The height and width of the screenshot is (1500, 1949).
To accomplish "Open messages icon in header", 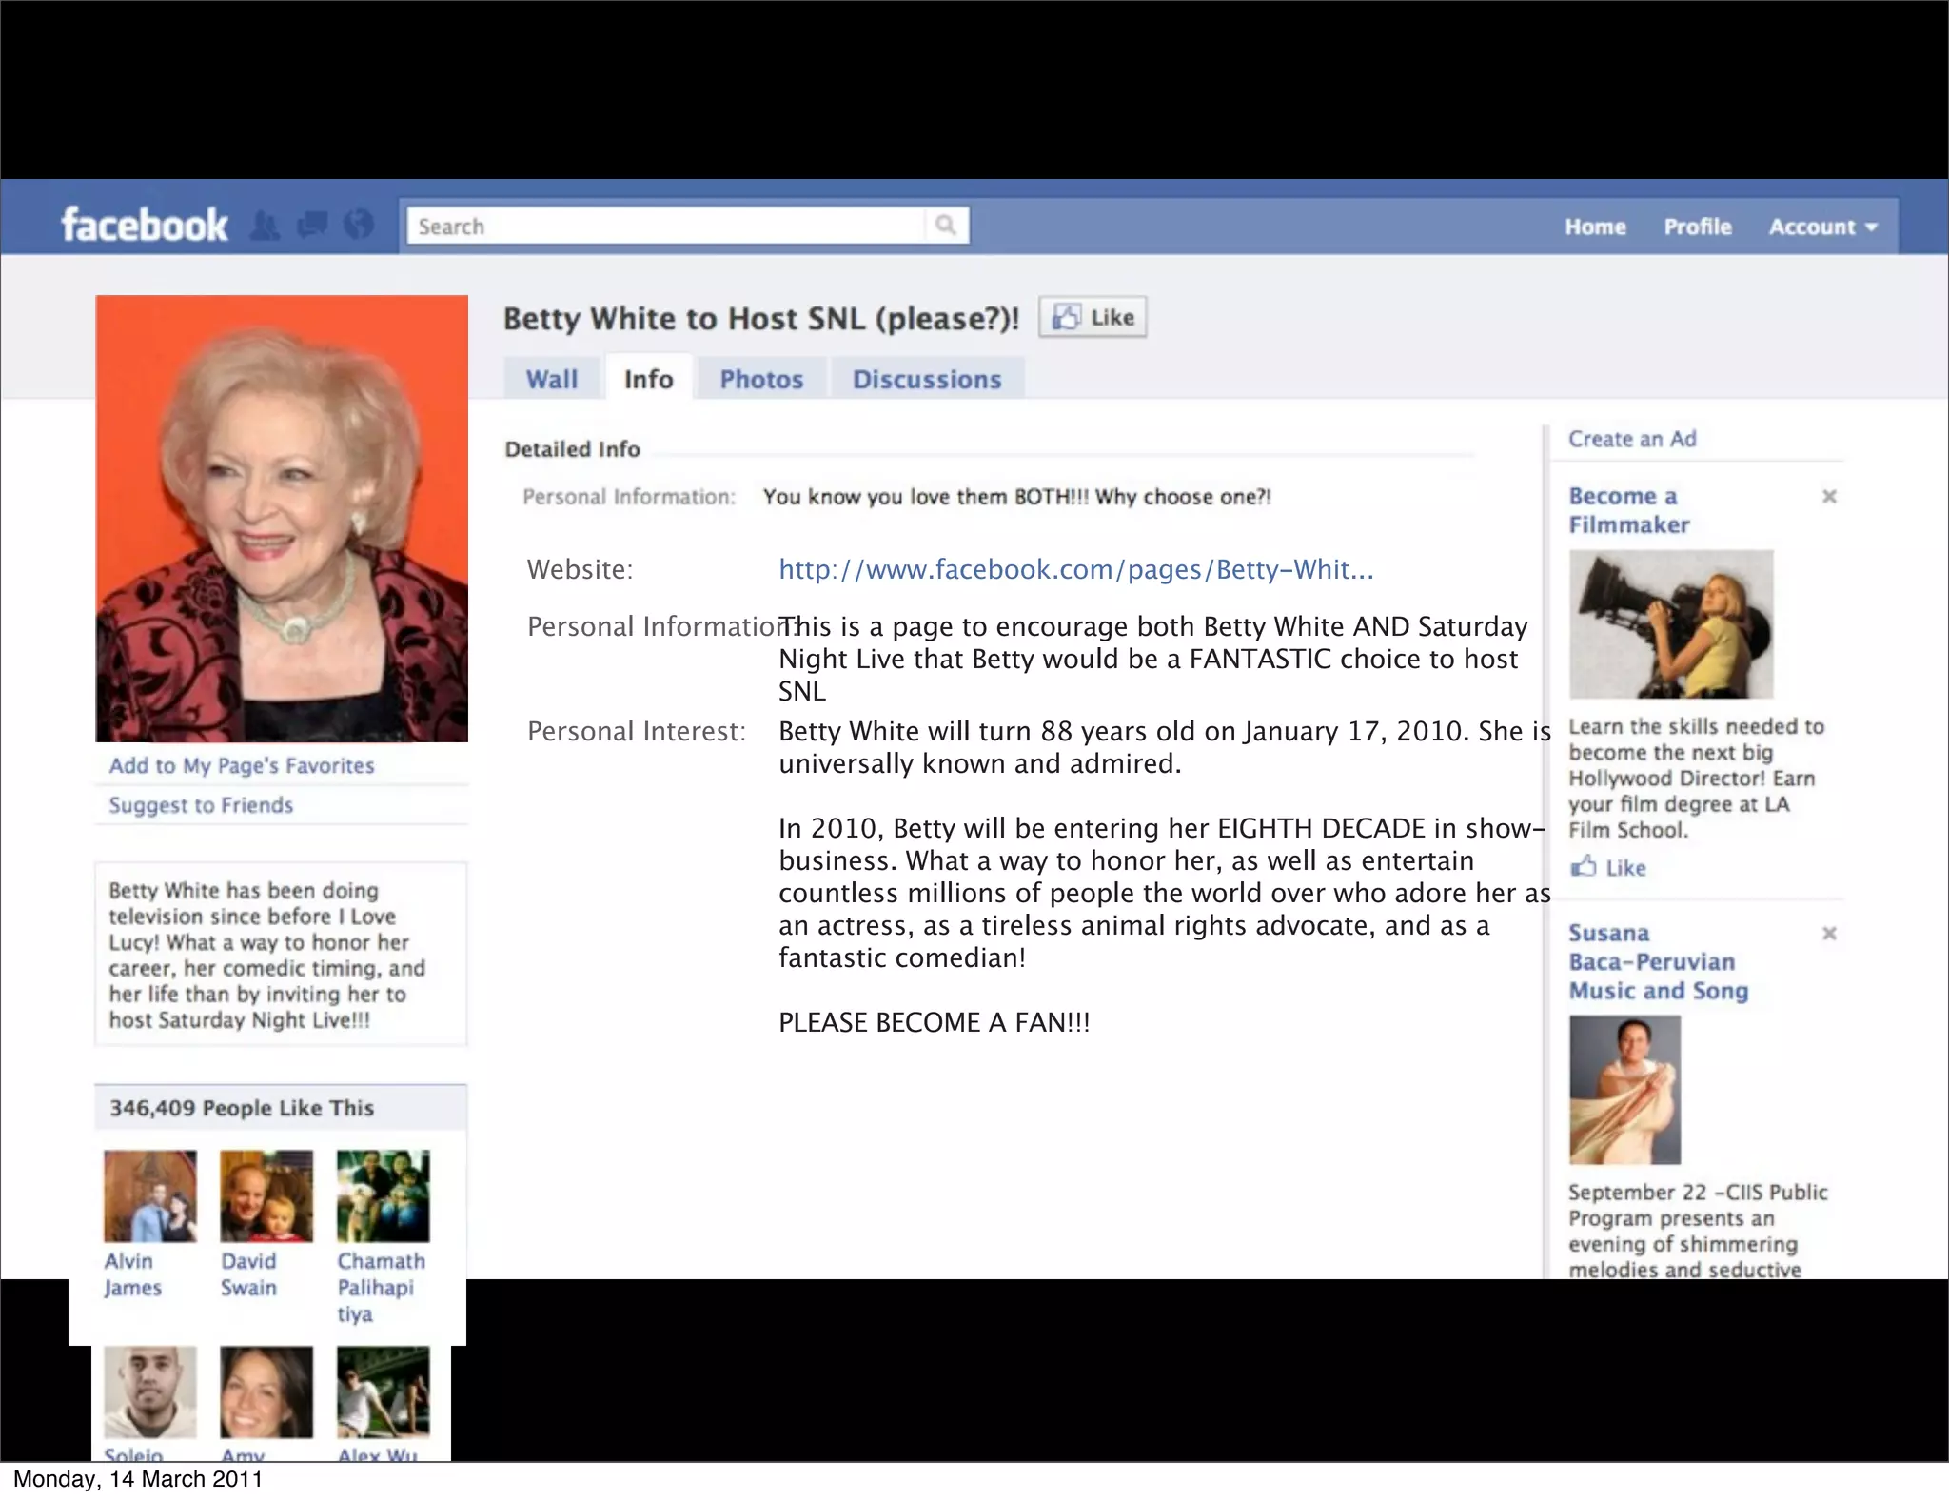I will pyautogui.click(x=312, y=227).
